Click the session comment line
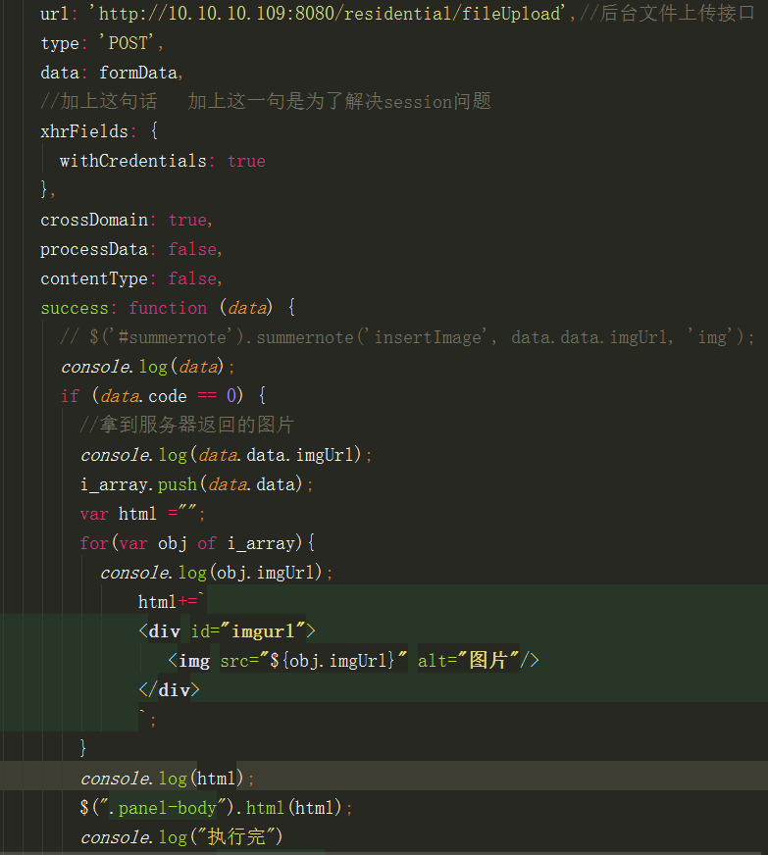The height and width of the screenshot is (855, 768). tap(266, 101)
